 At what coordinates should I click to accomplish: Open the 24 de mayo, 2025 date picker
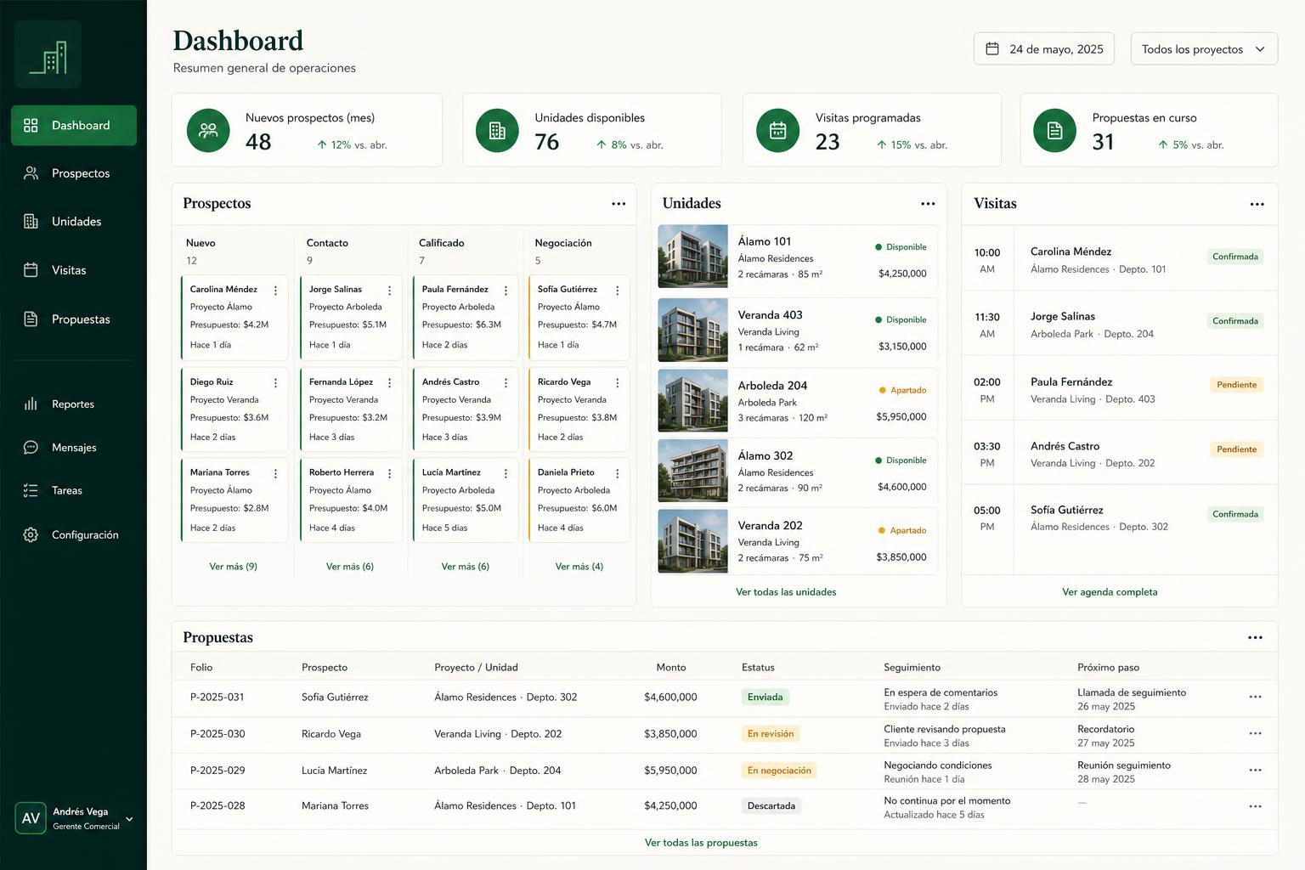pos(1045,49)
